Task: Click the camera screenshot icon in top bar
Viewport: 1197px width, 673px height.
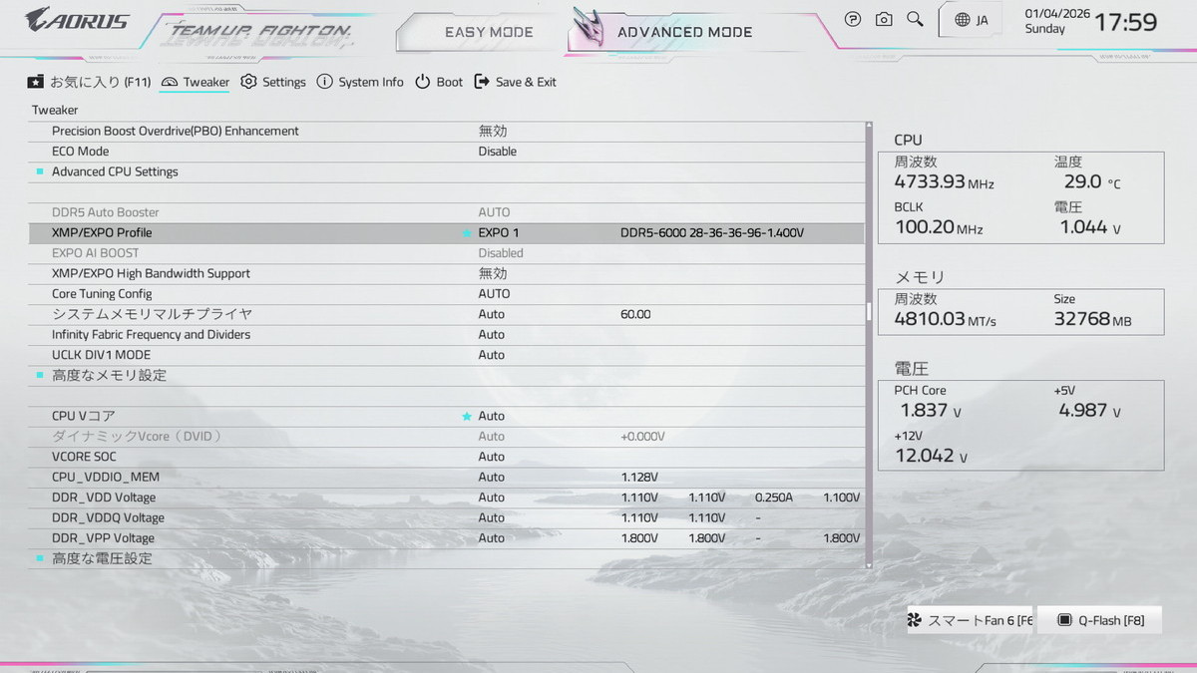Action: [884, 19]
